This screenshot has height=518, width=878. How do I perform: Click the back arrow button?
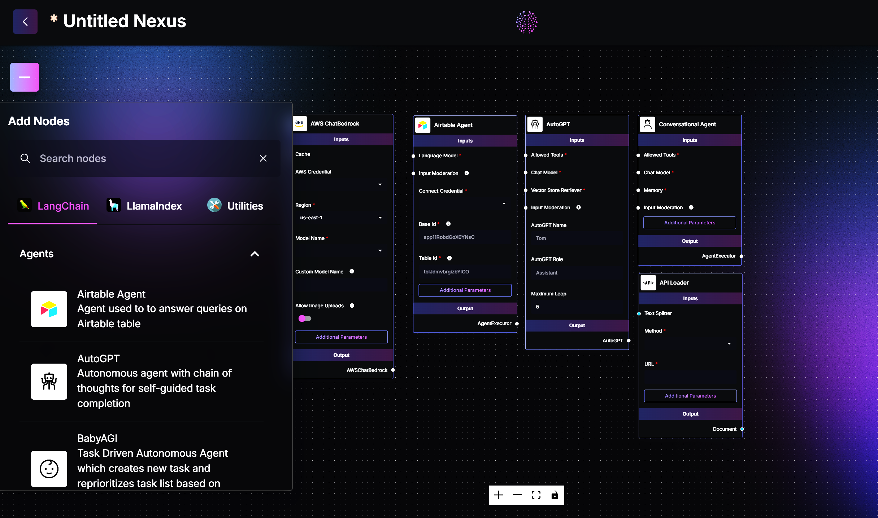[25, 22]
